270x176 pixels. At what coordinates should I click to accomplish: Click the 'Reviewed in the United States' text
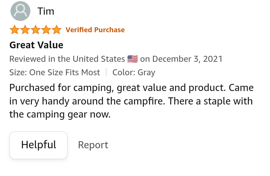click(x=67, y=59)
